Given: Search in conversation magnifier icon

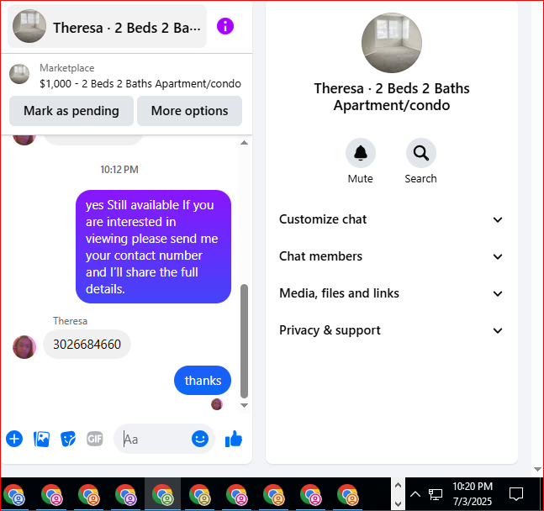Looking at the screenshot, I should click(x=421, y=153).
